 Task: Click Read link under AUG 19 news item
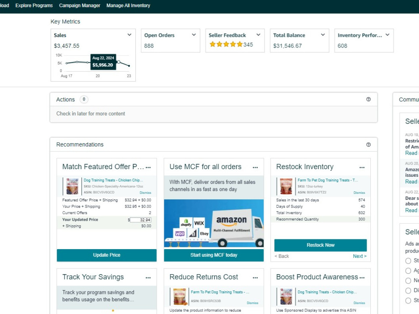tap(411, 153)
